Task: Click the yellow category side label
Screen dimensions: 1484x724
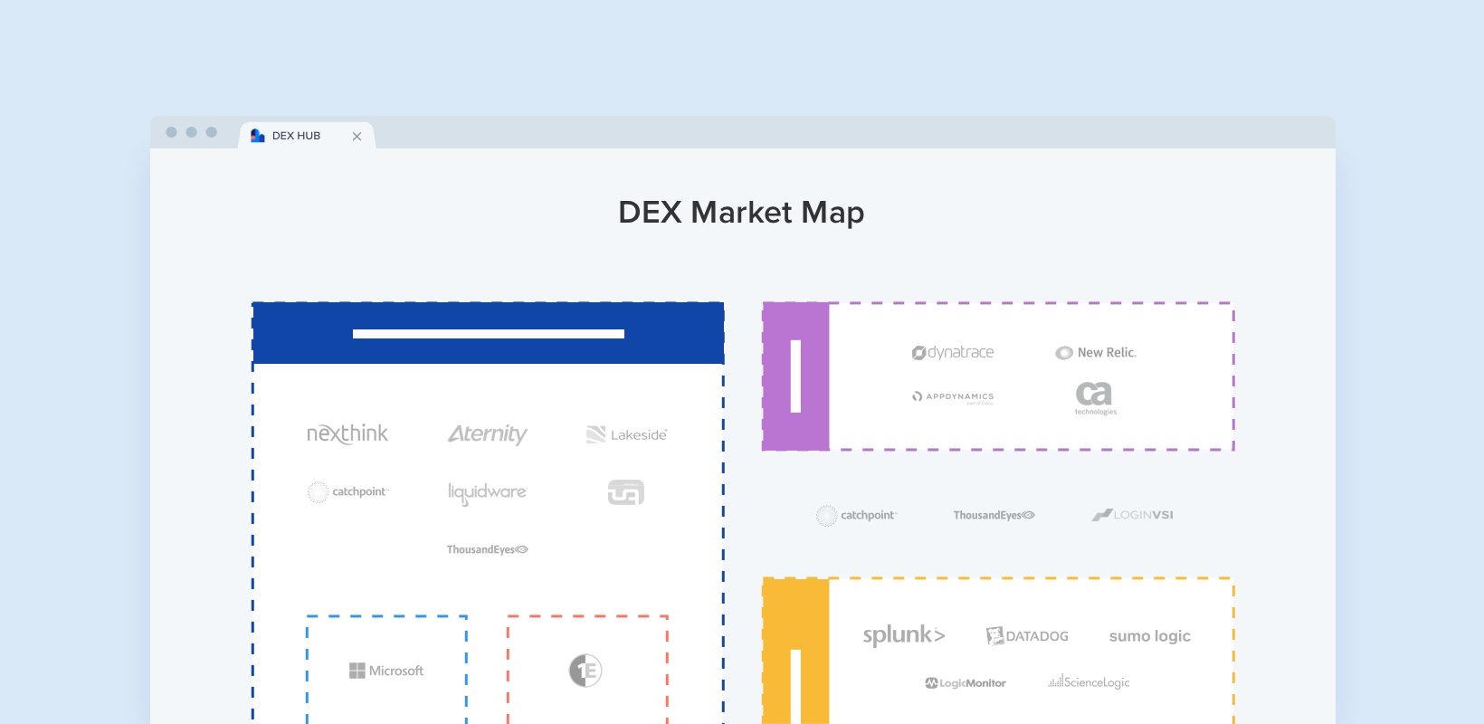Action: coord(796,652)
